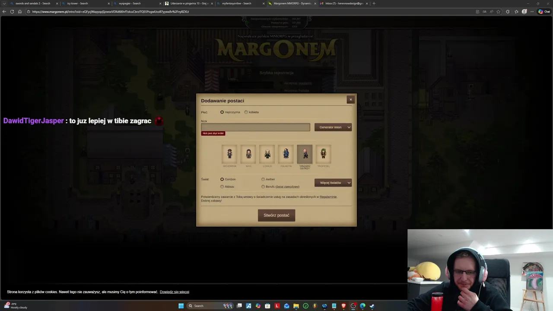Select the Paladyn character class portrait

coord(286,154)
